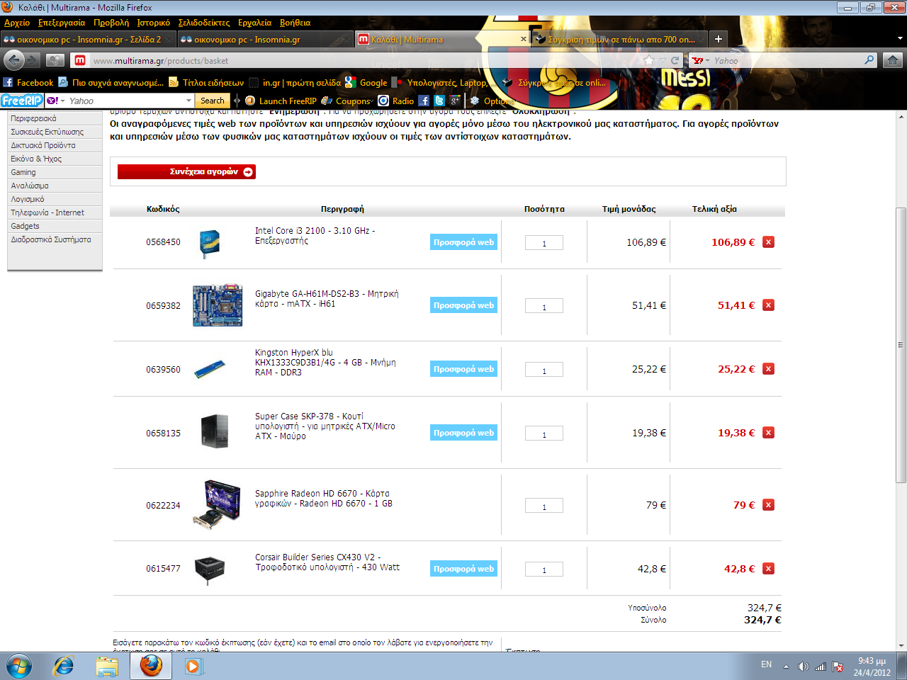
Task: Click the Launch FreeRIP toolbar link
Action: tap(281, 101)
